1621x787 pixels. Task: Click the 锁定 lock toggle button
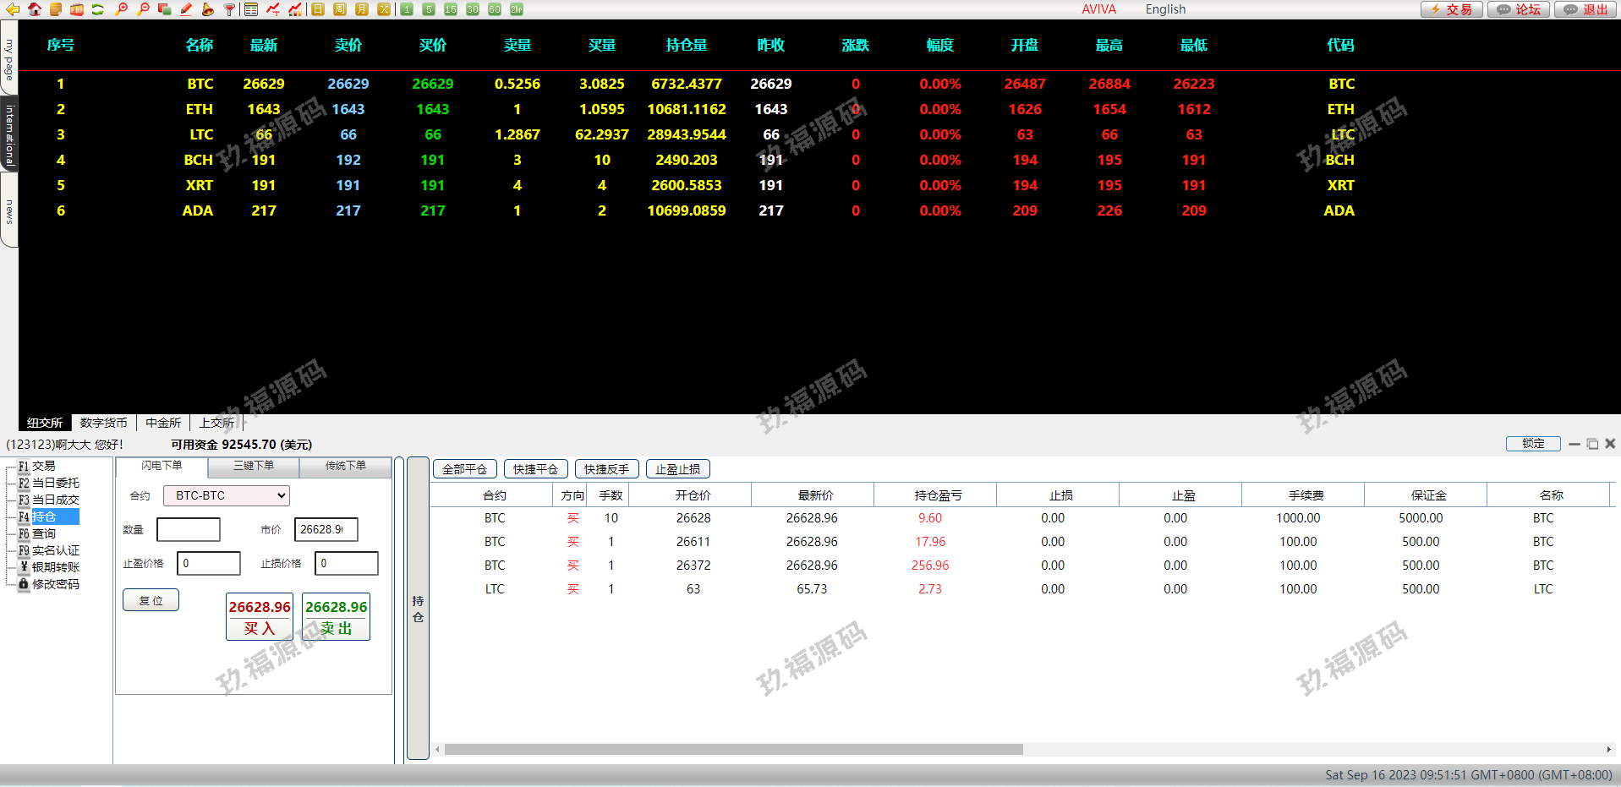[x=1532, y=444]
